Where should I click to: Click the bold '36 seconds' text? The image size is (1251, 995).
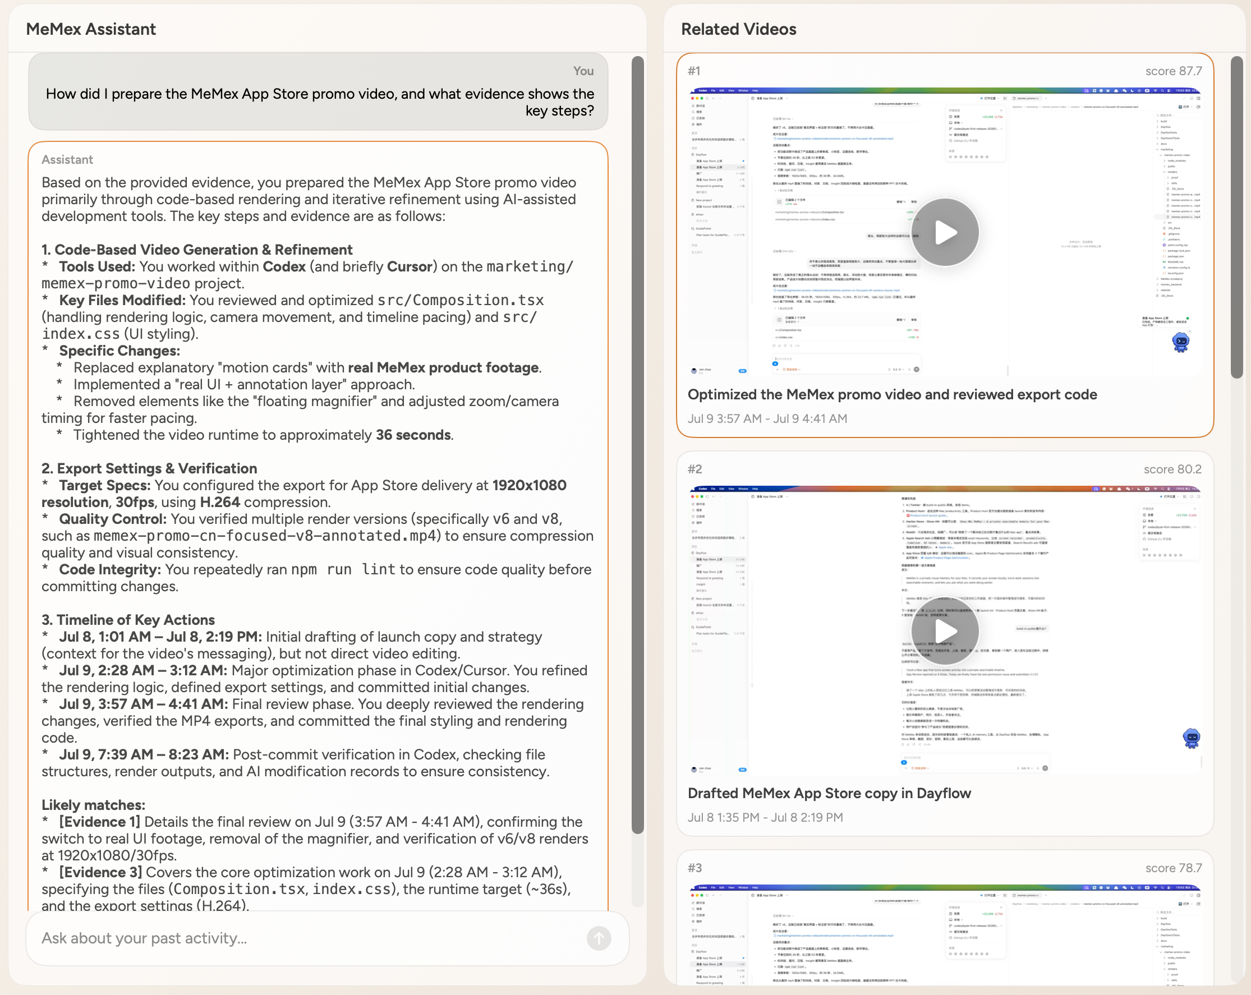pyautogui.click(x=413, y=435)
